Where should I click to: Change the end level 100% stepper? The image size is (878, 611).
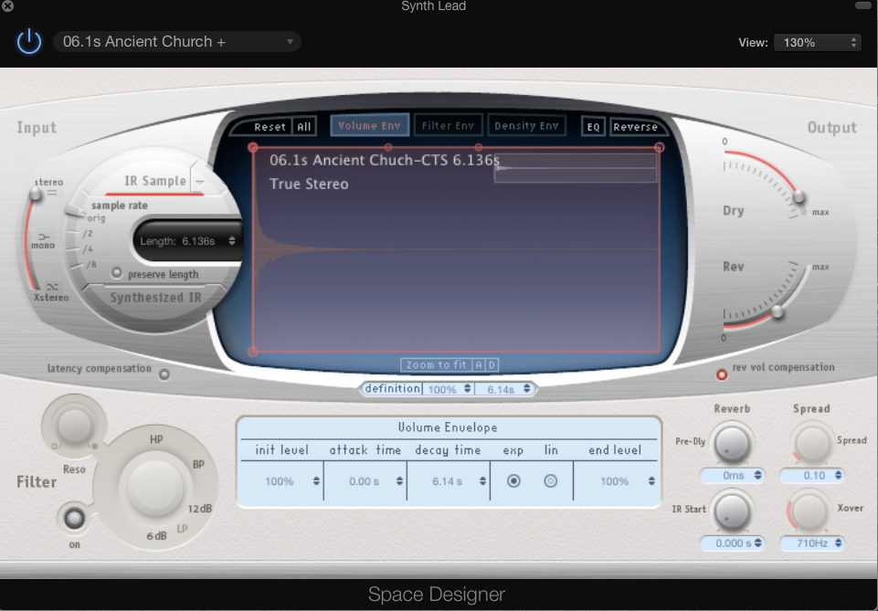point(651,481)
